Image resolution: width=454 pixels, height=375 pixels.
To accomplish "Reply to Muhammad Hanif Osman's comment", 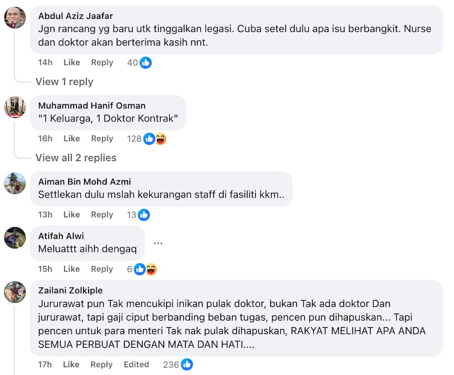I will coord(102,138).
